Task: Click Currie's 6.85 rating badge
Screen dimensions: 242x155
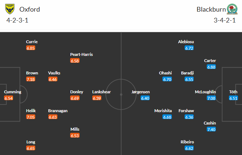Action: pos(31,48)
